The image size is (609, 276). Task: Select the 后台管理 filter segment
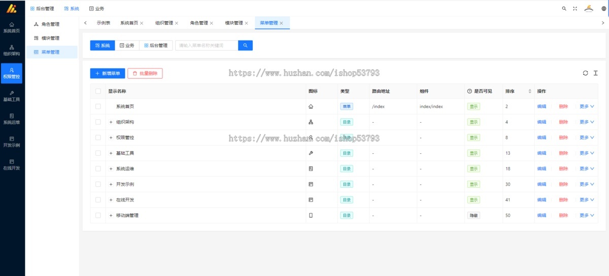pos(156,46)
